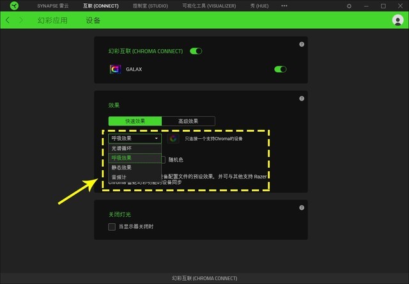Show more modules with the ellipsis

coord(284,6)
